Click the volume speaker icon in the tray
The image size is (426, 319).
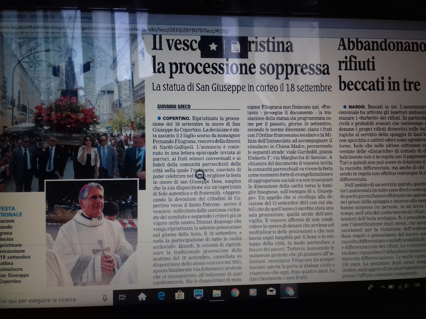(x=406, y=286)
